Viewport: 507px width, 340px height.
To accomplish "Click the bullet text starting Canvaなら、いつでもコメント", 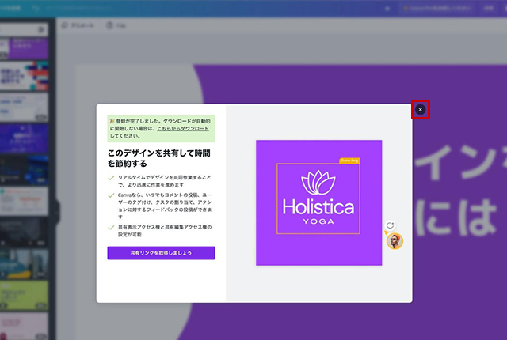I will (x=165, y=206).
